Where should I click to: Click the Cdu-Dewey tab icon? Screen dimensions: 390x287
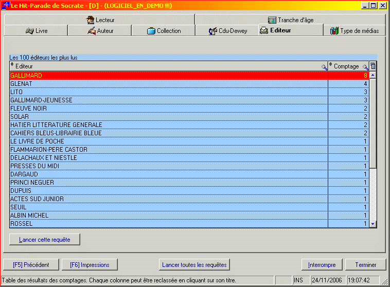click(x=213, y=31)
